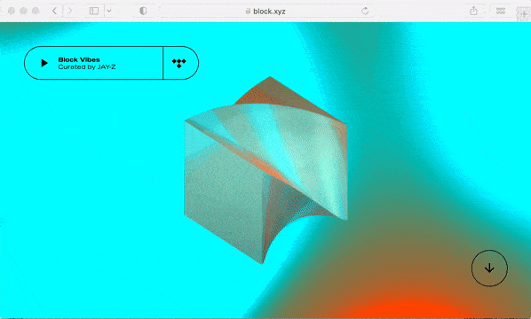Toggle the Safari sidebar
Image resolution: width=531 pixels, height=319 pixels.
(94, 11)
